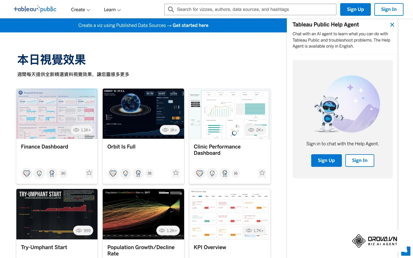The width and height of the screenshot is (413, 258).
Task: Click the 1.1K+ views eye badge
Action: [x=82, y=130]
